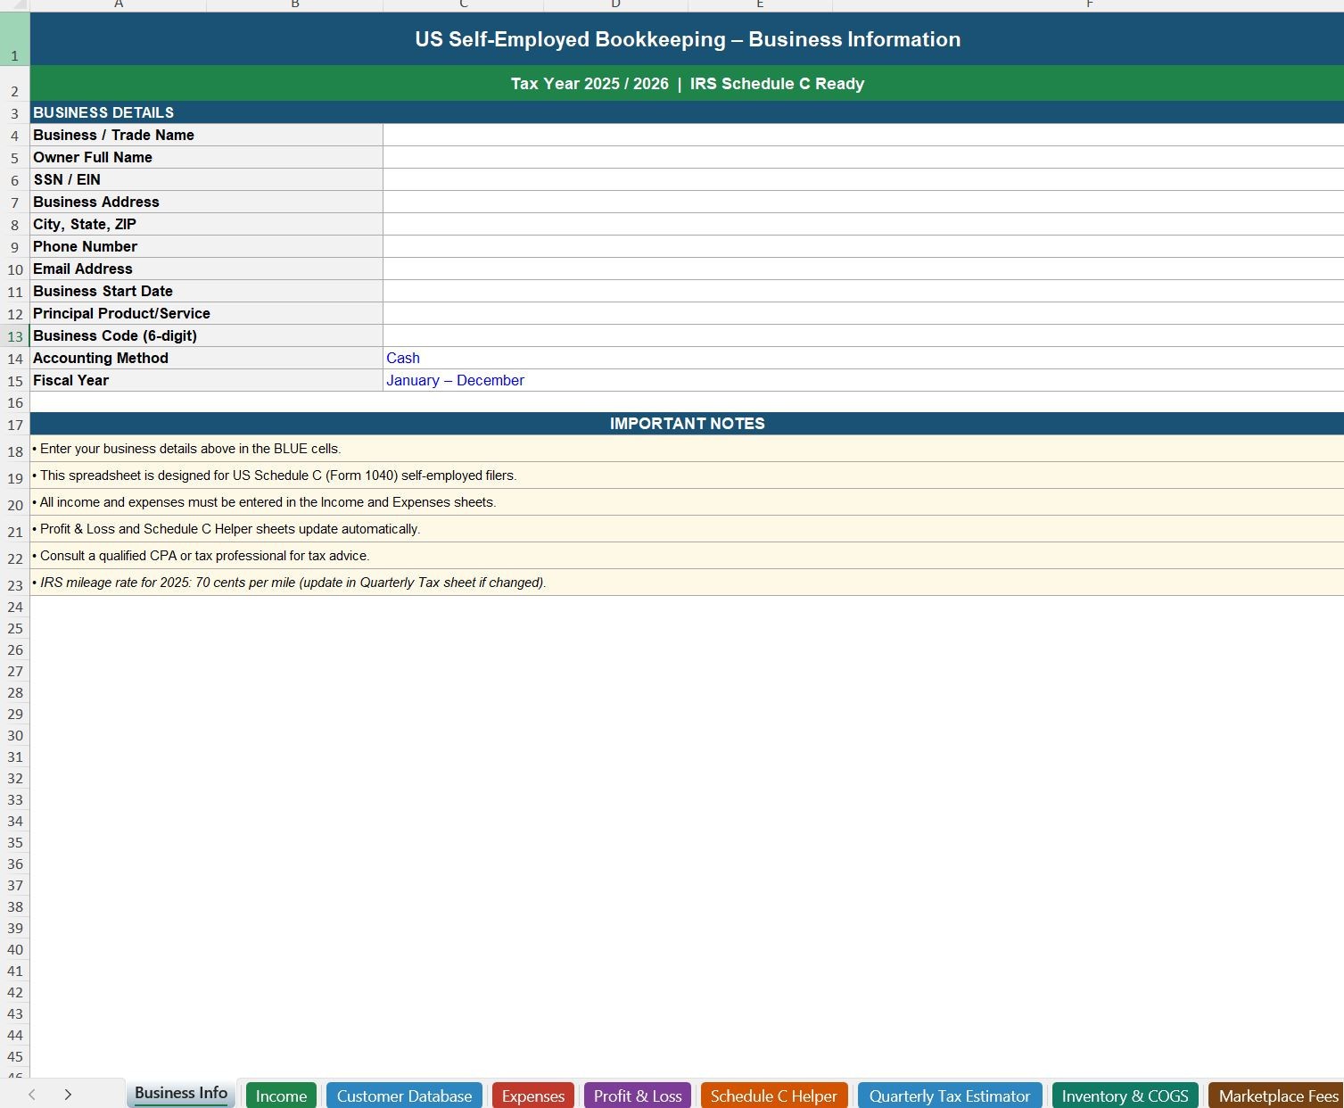The width and height of the screenshot is (1344, 1108).
Task: Click the previous sheet navigation arrow
Action: click(x=32, y=1095)
